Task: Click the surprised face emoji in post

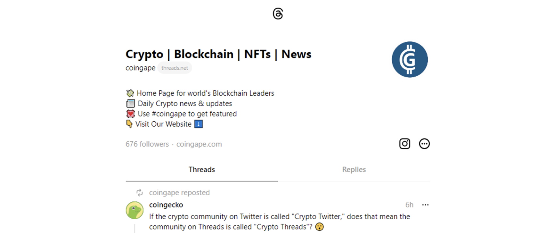Action: click(319, 227)
